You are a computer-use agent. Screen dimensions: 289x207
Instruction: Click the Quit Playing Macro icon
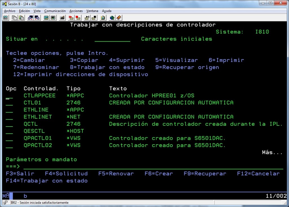94,18
